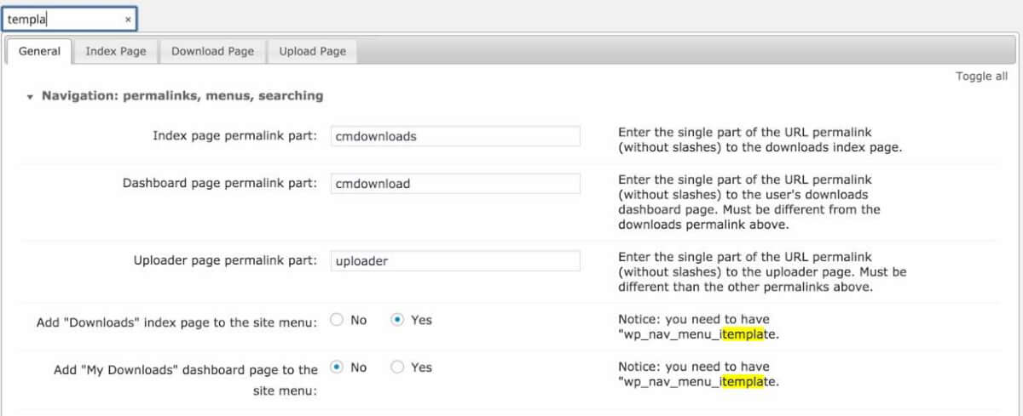Choose Yes for adding Downloads index page
1023x416 pixels.
(397, 320)
